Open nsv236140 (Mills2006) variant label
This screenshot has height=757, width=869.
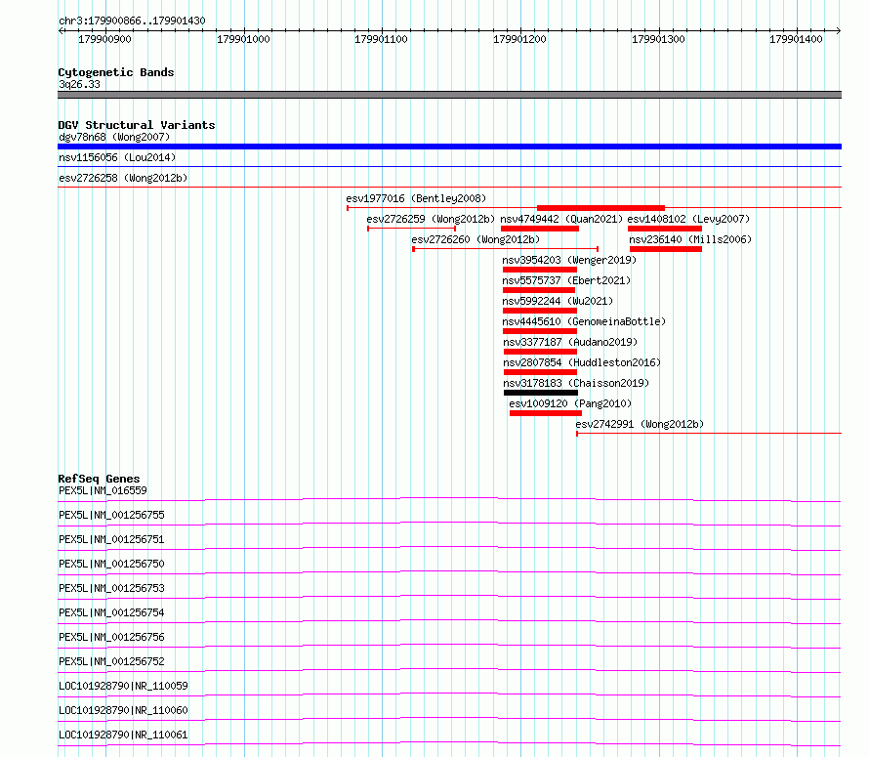tap(690, 239)
